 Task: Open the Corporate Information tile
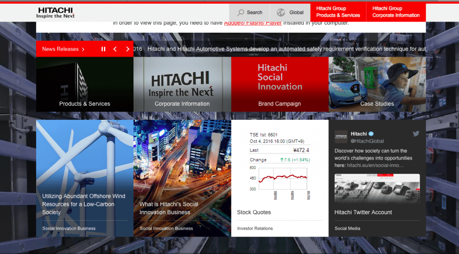(182, 85)
